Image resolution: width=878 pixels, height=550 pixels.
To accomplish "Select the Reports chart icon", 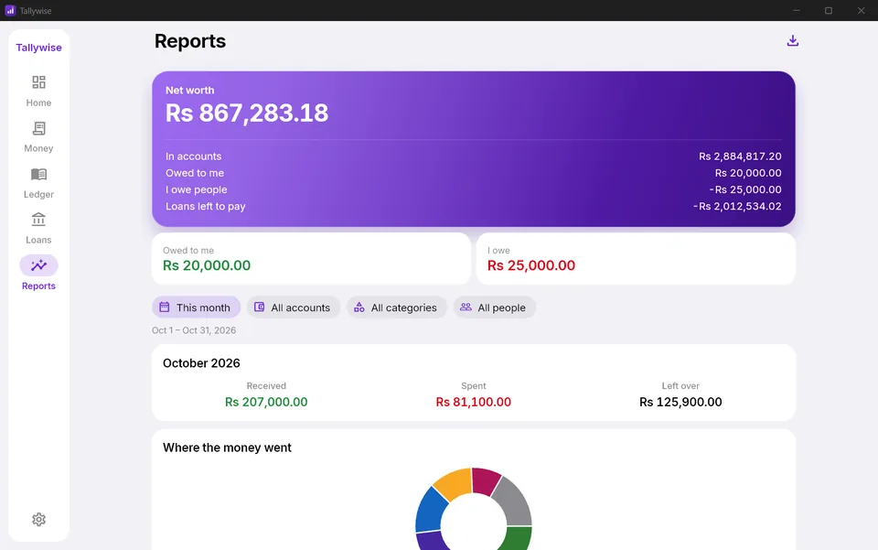I will click(x=38, y=265).
